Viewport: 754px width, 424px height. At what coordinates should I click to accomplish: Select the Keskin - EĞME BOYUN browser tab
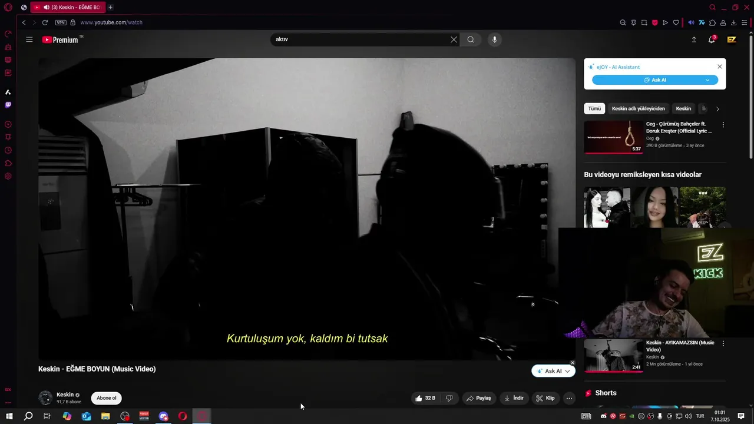point(68,7)
